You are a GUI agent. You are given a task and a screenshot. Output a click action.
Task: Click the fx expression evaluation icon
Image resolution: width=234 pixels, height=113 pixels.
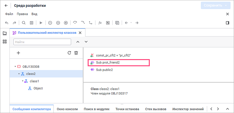tap(100, 23)
